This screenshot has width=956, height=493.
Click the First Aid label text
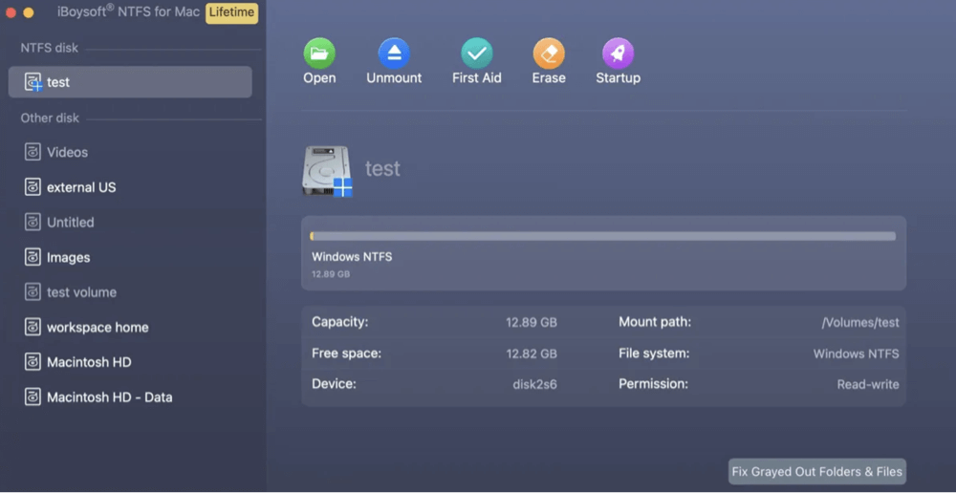point(477,78)
